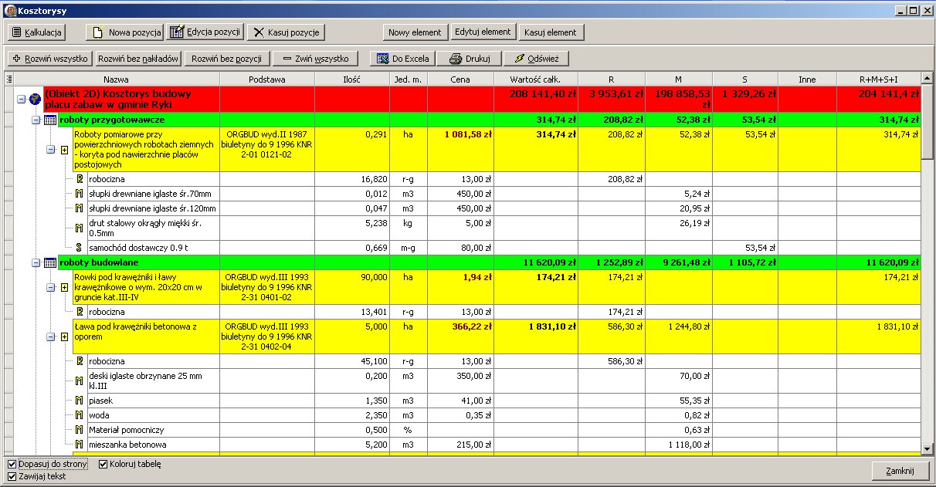Screen dimensions: 936x487
Task: Click the Podstawa column header
Action: (x=267, y=79)
